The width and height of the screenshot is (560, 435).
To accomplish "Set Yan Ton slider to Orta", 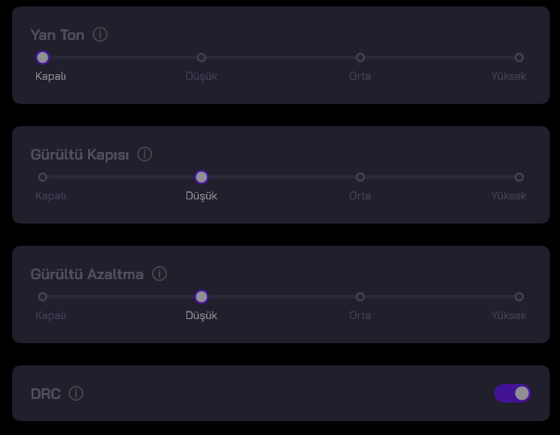I will click(360, 58).
